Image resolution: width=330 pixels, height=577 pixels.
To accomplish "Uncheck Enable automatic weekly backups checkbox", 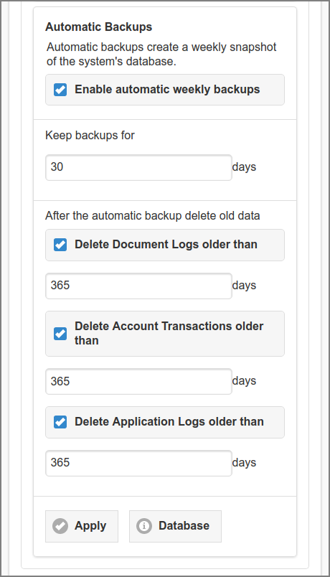I will click(60, 90).
